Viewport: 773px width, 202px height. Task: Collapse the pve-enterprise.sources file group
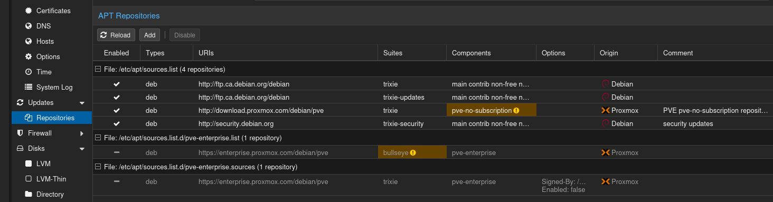pyautogui.click(x=98, y=167)
